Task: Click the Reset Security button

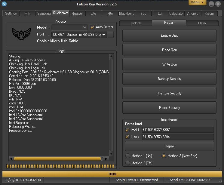Action: tap(170, 108)
